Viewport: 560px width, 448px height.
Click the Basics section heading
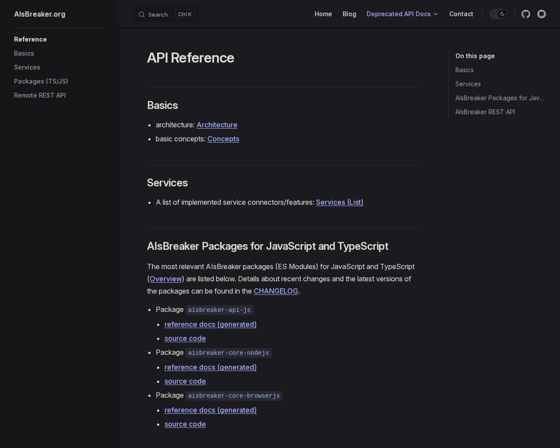coord(162,105)
